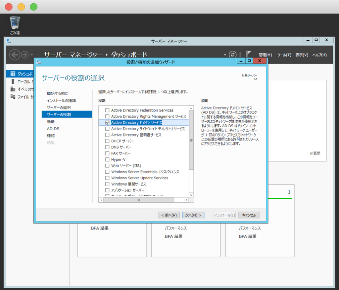Check Active Directory Rights Management サービス
The image size is (339, 290).
pos(107,116)
